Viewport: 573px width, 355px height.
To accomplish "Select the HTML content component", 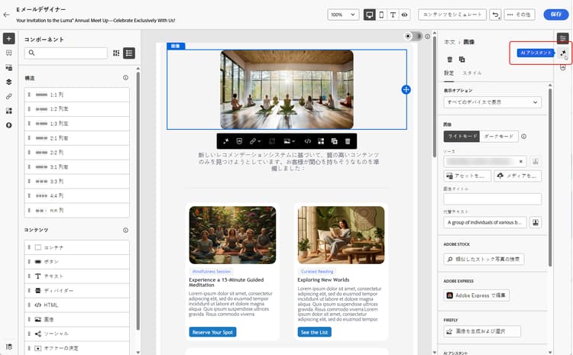I will click(76, 305).
